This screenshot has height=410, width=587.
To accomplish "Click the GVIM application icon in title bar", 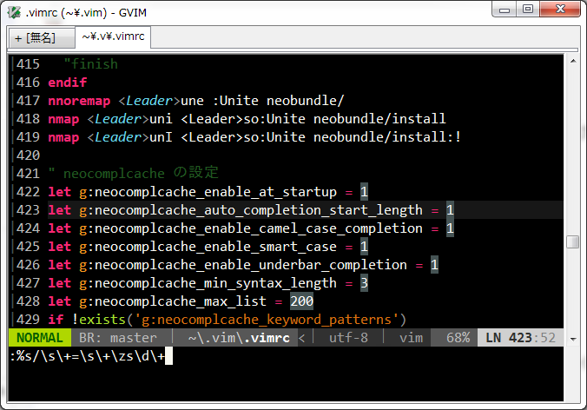I will click(x=14, y=12).
